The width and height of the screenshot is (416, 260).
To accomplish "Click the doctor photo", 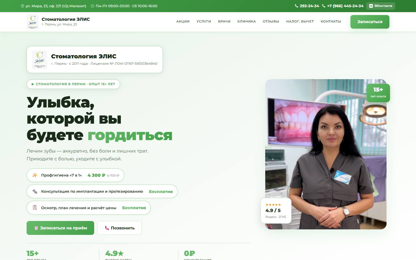I will [x=326, y=154].
